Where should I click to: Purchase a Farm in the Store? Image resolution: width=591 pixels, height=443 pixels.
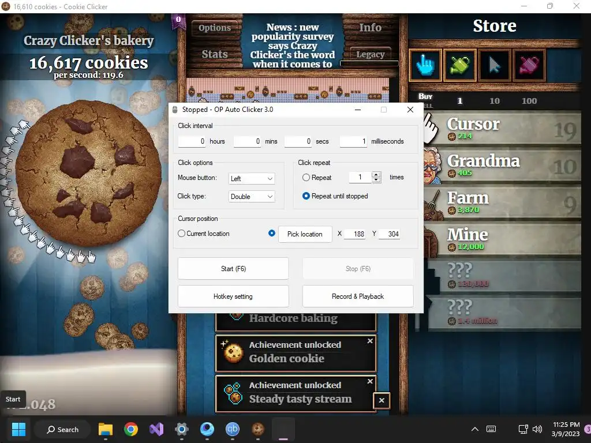[x=502, y=202]
